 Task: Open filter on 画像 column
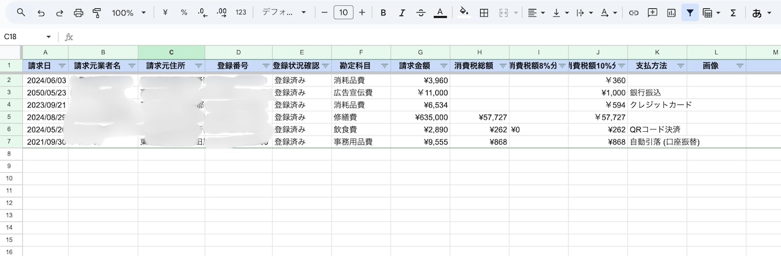740,66
